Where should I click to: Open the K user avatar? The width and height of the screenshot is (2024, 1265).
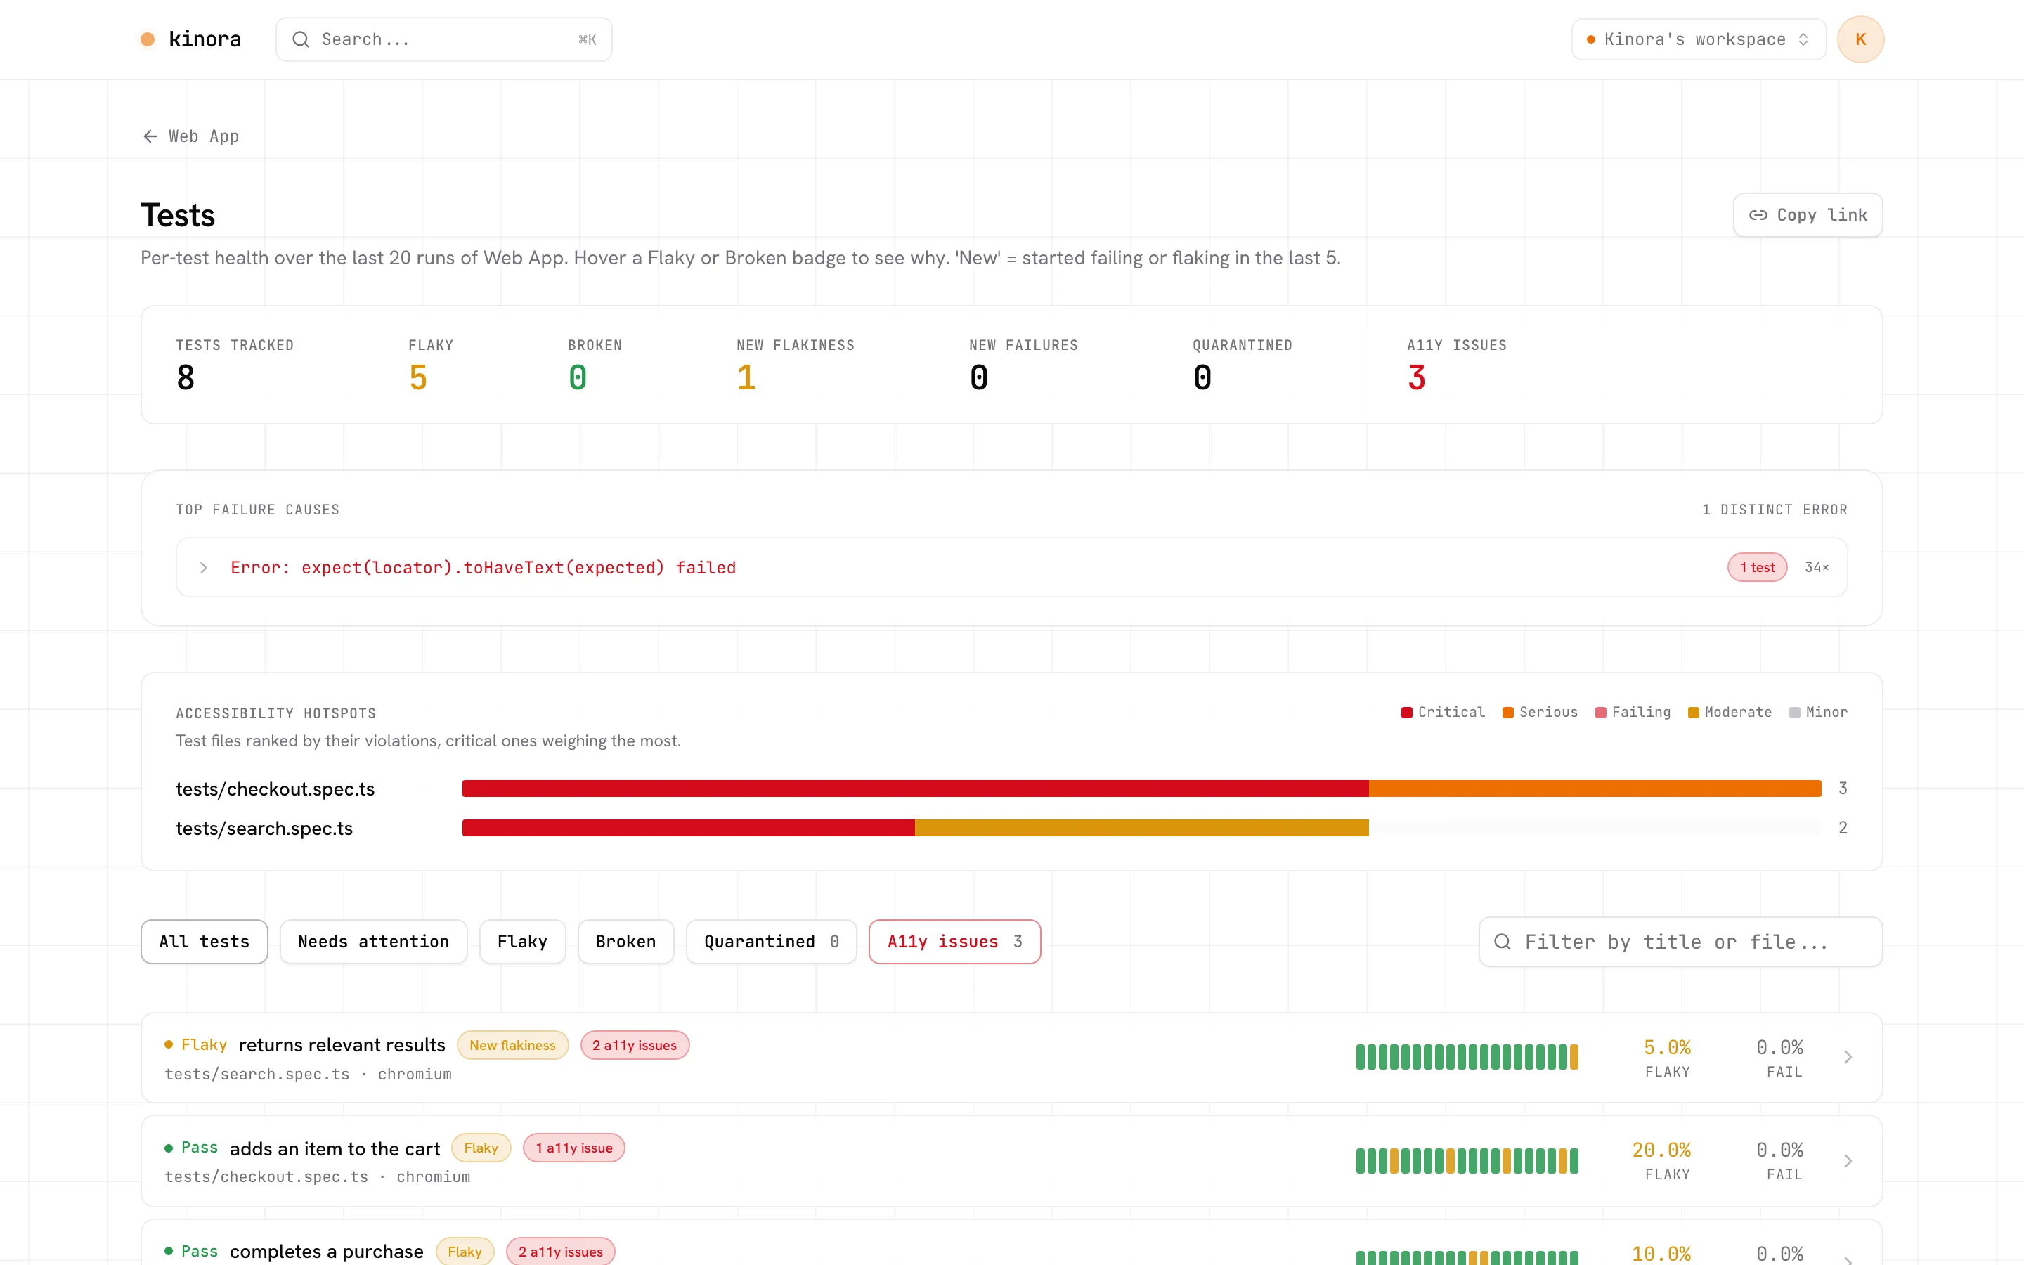[1860, 39]
